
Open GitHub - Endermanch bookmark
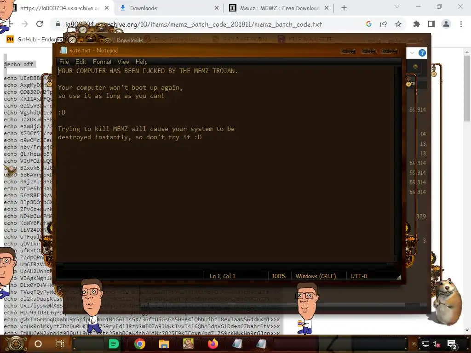35,40
